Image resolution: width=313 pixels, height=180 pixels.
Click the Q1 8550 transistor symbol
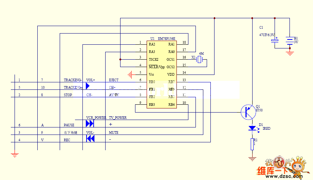248,112
